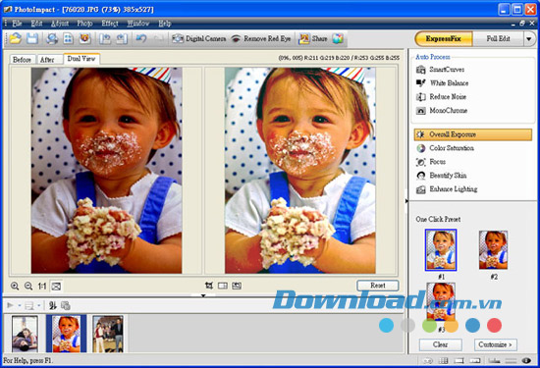Click the Open file folder icon
Image resolution: width=540 pixels, height=368 pixels.
click(x=15, y=38)
